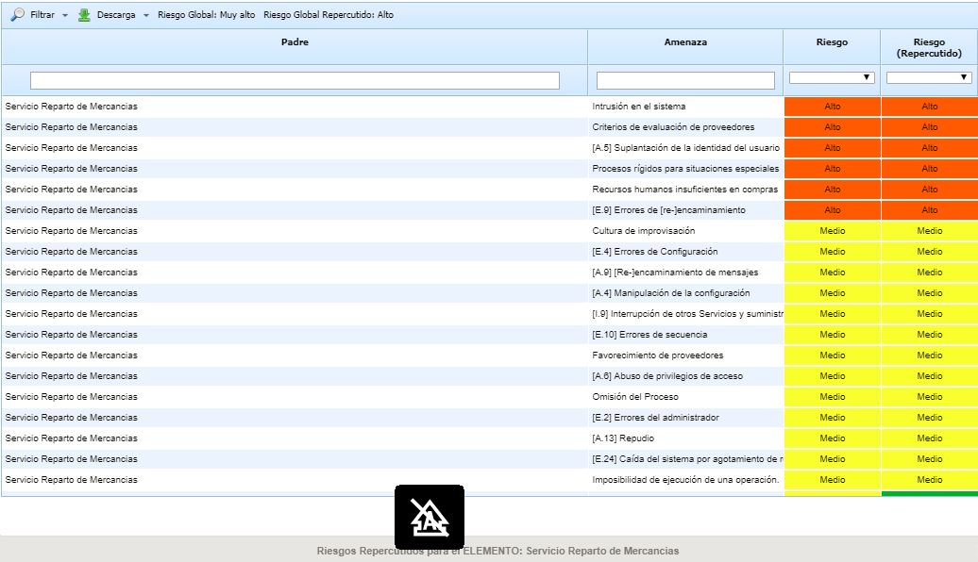
Task: Select the Filtrar toolbar label
Action: 42,15
